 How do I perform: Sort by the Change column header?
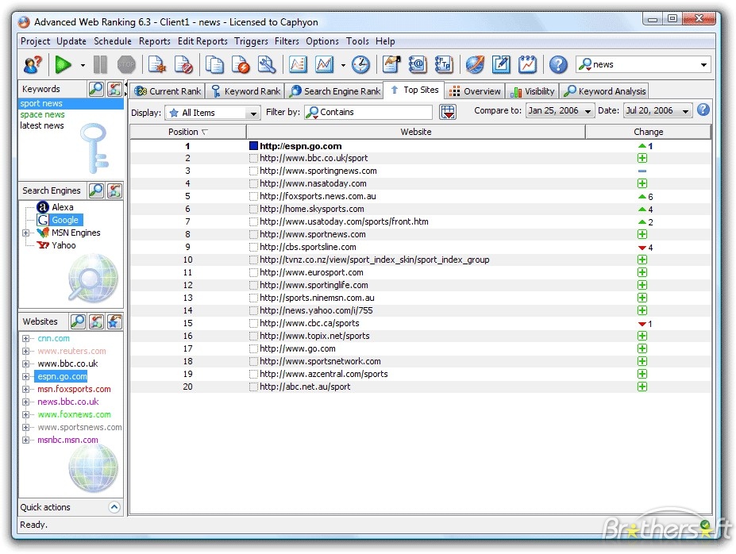pos(648,132)
